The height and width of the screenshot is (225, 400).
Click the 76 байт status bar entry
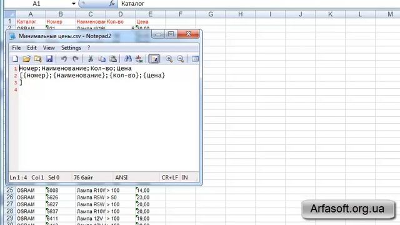[83, 177]
